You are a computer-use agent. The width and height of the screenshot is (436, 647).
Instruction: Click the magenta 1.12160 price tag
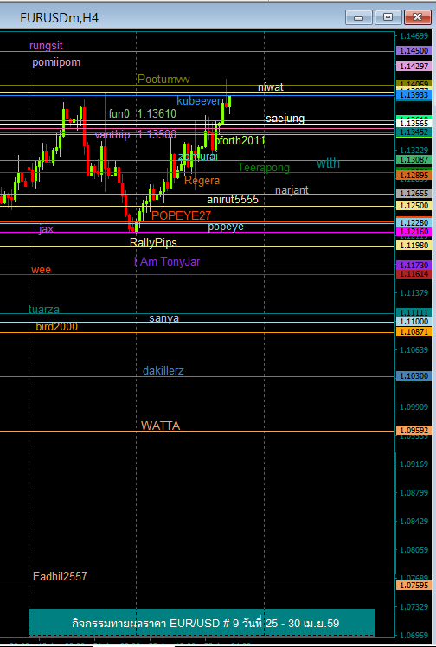click(414, 232)
